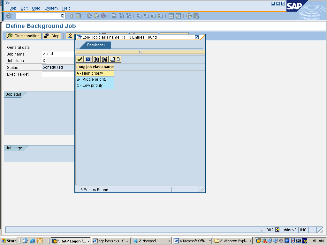The width and height of the screenshot is (327, 245).
Task: Click the Step button
Action: click(x=52, y=36)
